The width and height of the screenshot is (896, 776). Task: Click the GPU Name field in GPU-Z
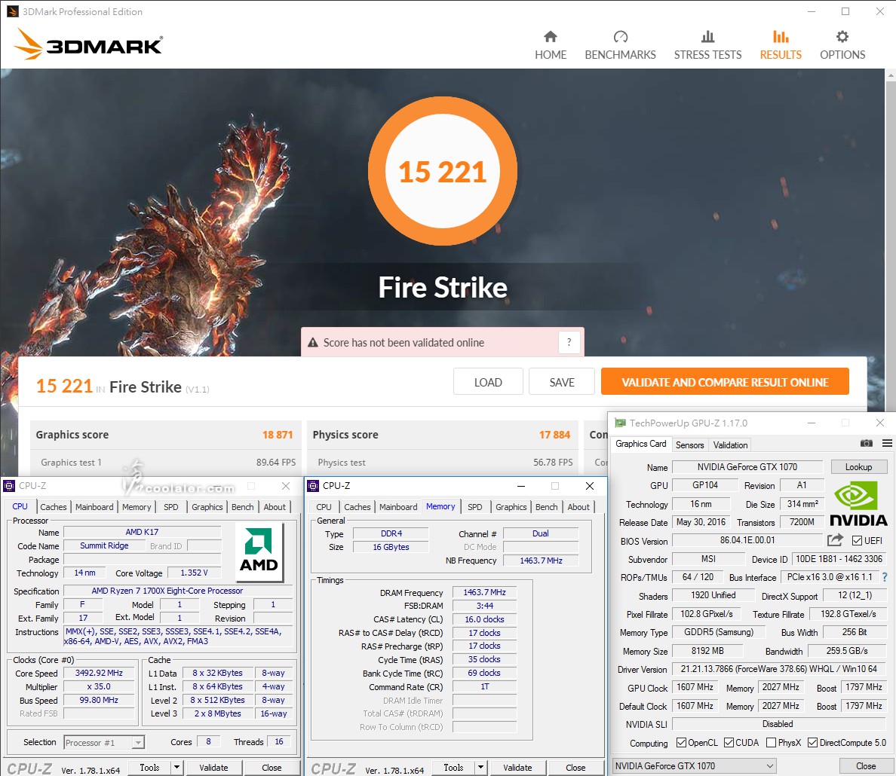747,467
